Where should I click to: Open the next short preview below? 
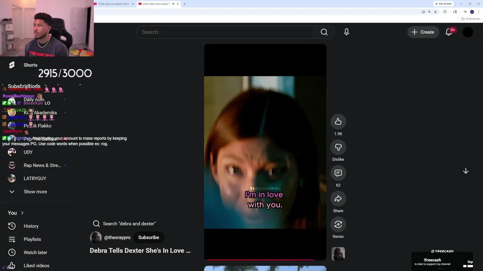(x=265, y=268)
